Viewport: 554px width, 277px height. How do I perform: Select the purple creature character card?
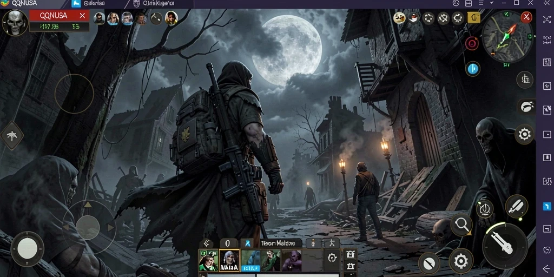pos(292,260)
